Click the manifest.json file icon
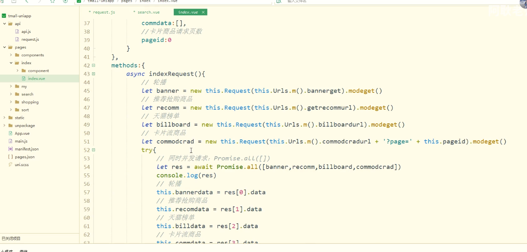The height and width of the screenshot is (252, 527). [x=11, y=149]
